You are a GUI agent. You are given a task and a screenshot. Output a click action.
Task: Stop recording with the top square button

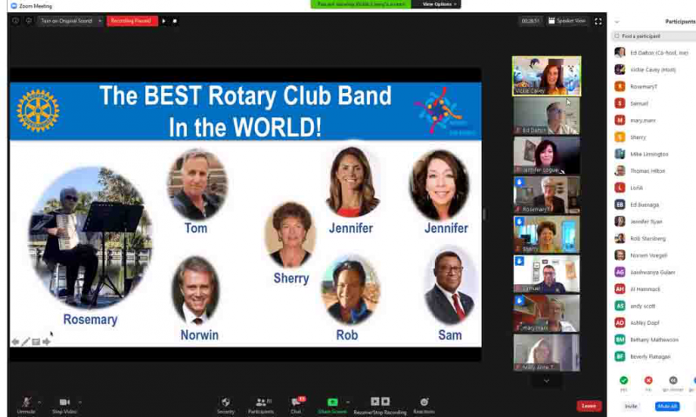coord(175,21)
